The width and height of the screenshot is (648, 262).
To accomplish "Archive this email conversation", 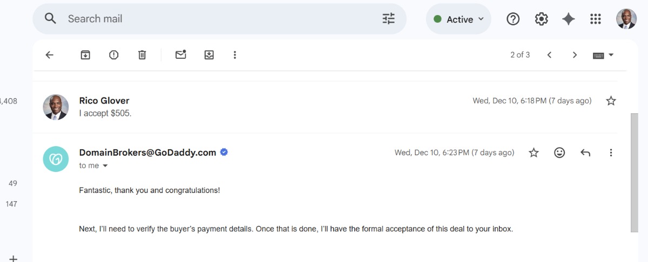I will point(85,55).
